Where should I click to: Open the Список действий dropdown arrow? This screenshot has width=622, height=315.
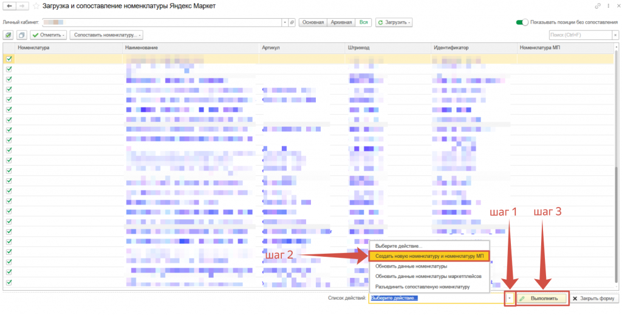(509, 299)
